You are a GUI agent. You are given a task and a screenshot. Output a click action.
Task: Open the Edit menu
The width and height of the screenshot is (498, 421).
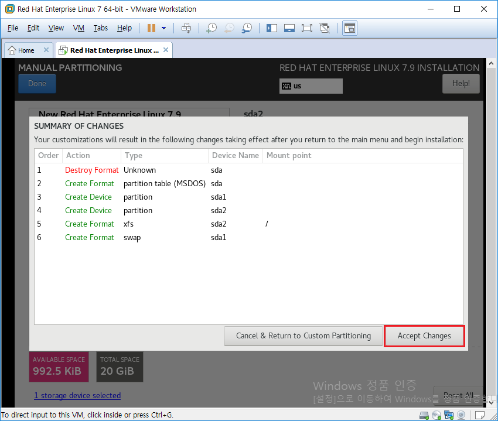point(33,28)
